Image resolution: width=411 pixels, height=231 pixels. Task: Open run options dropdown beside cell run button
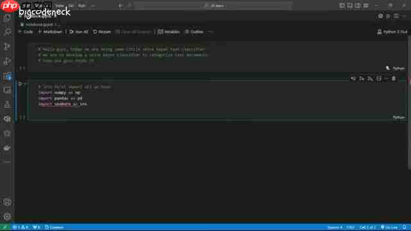[x=25, y=84]
